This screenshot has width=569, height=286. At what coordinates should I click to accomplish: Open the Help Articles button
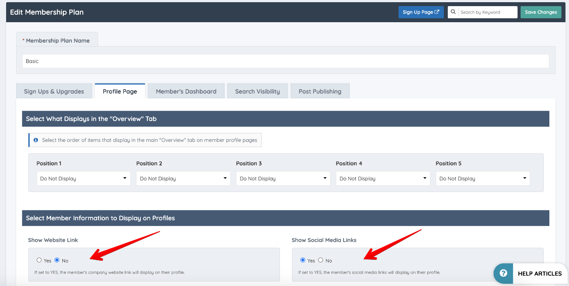(x=531, y=273)
